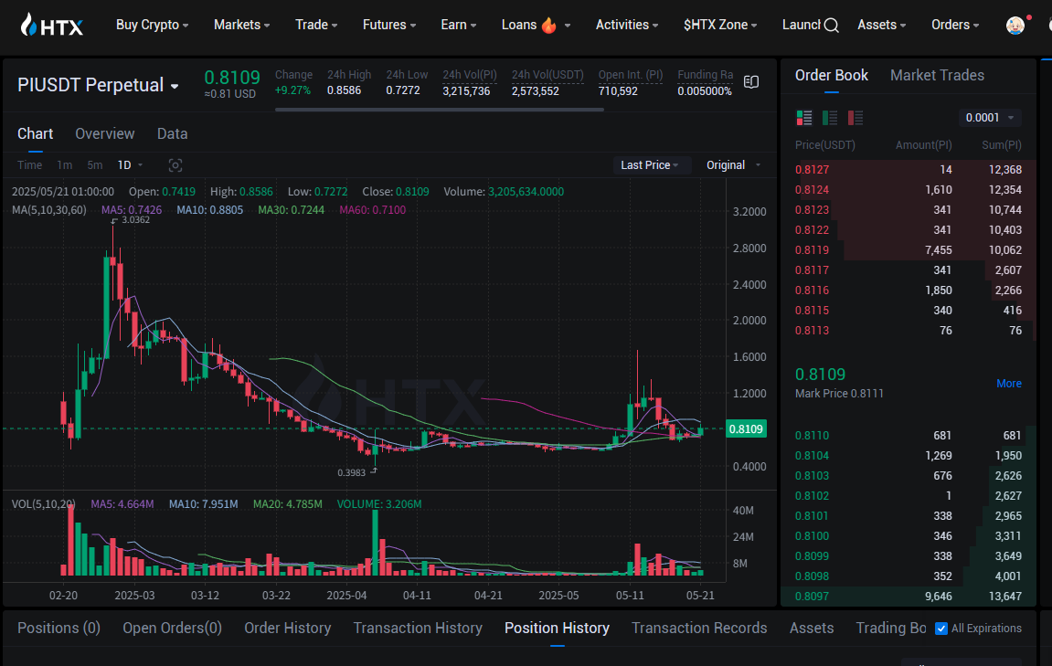Select the 5m chart interval
Viewport: 1052px width, 666px height.
pos(95,165)
